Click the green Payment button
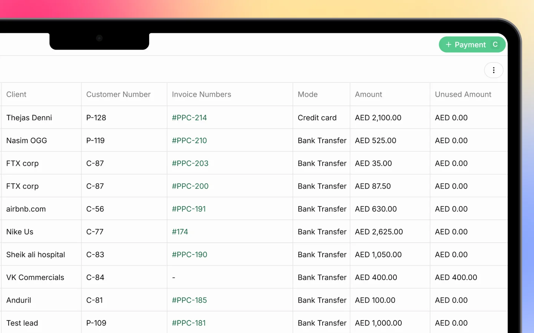Image resolution: width=534 pixels, height=333 pixels. click(x=472, y=44)
